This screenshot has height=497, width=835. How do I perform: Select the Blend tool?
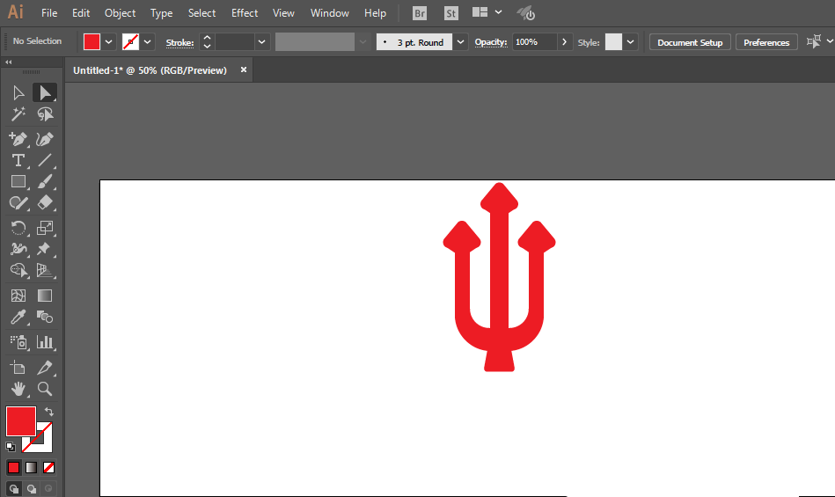click(45, 318)
